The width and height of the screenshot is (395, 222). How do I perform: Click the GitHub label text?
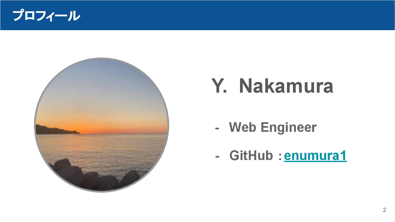251,156
